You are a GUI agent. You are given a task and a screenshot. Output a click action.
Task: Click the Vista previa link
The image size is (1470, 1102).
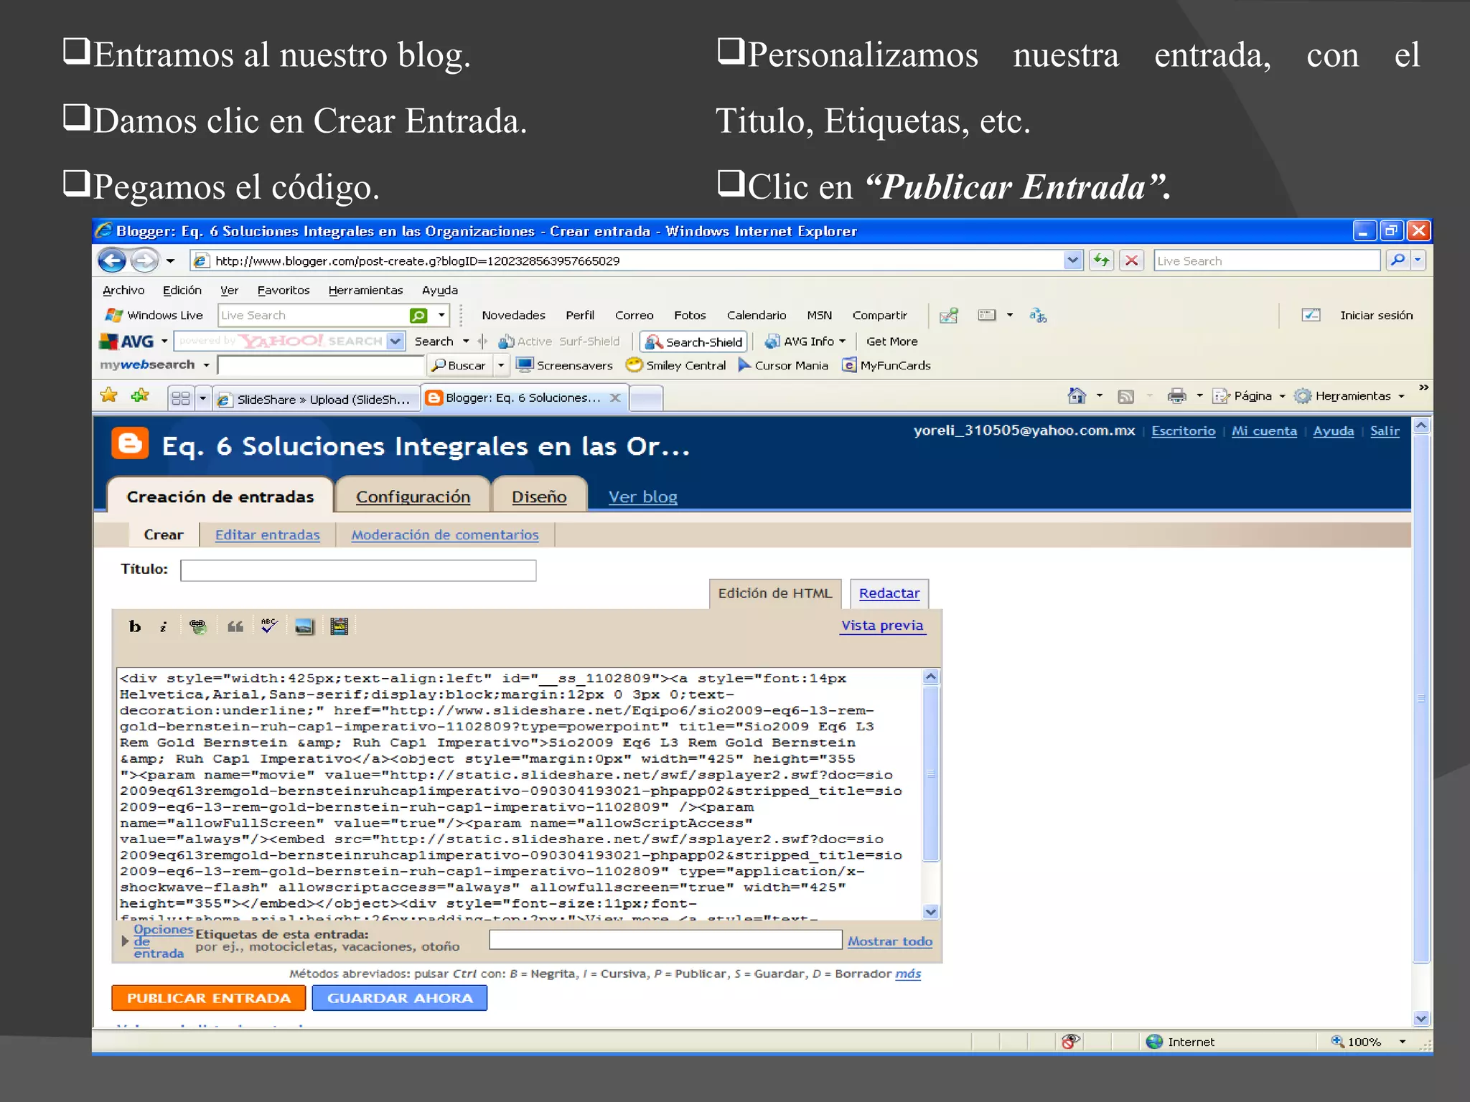pos(882,625)
